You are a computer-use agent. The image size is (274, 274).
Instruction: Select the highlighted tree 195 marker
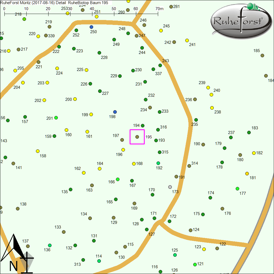tap(137, 137)
